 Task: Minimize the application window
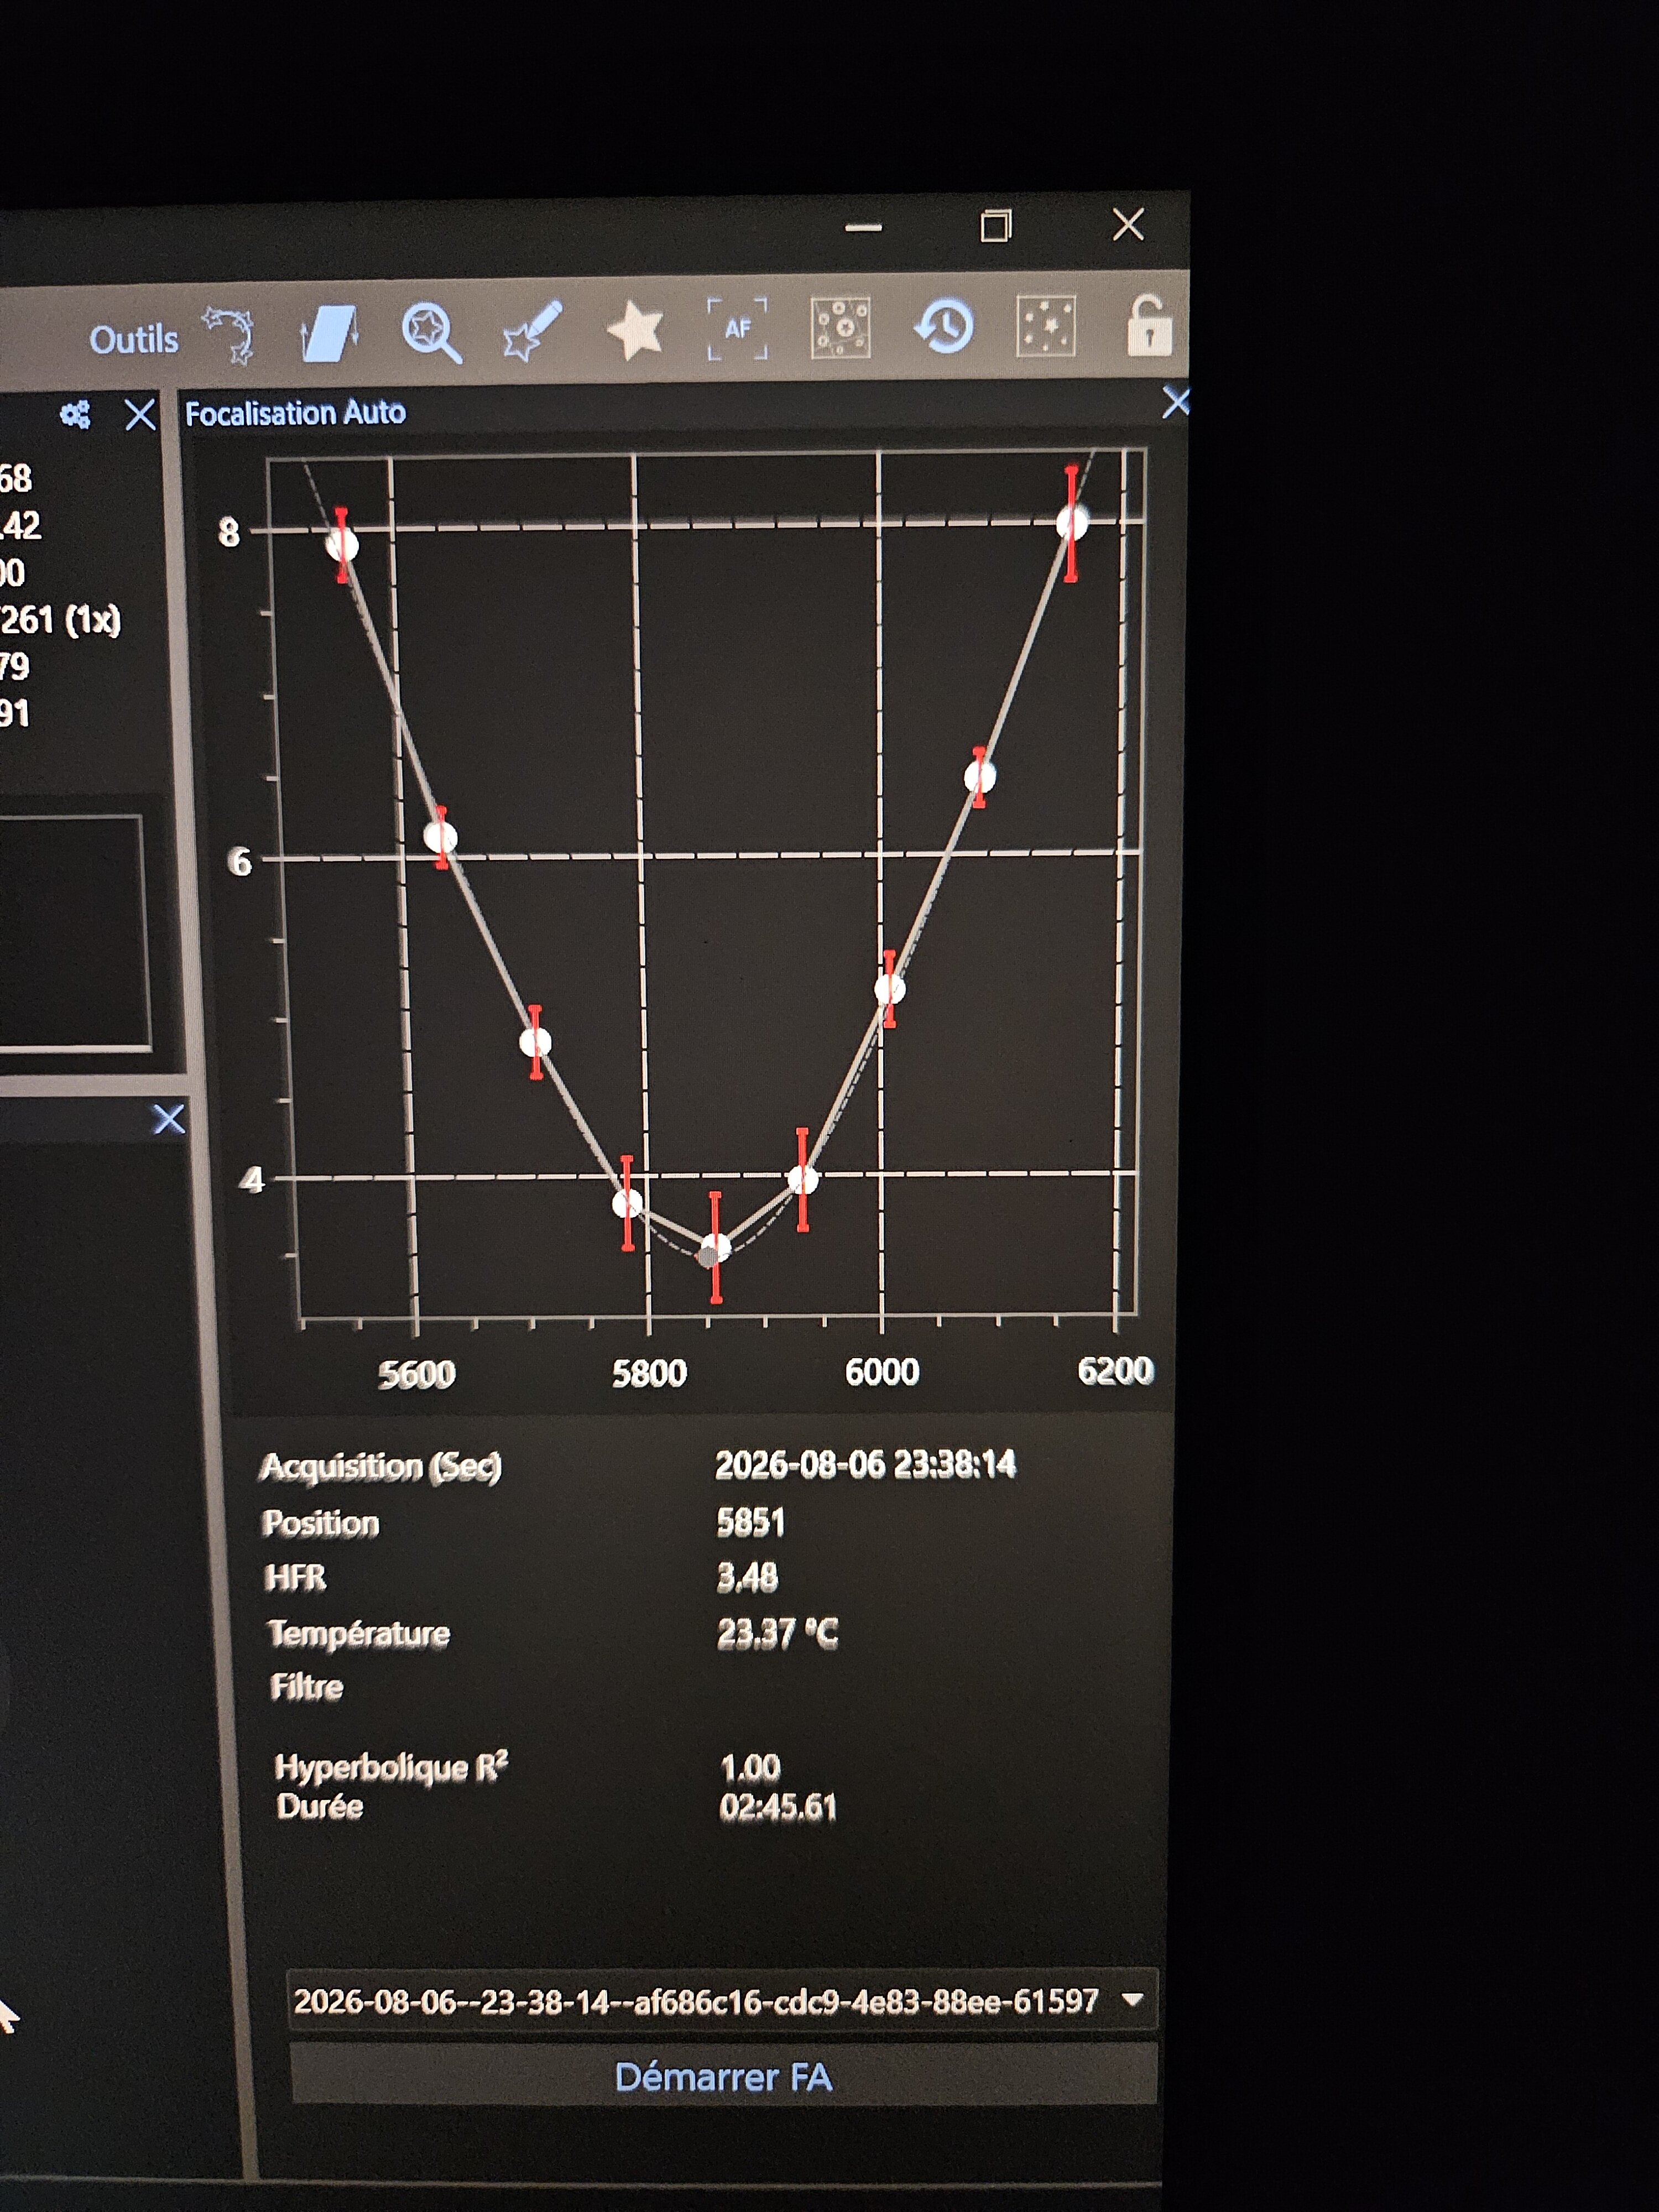click(863, 228)
